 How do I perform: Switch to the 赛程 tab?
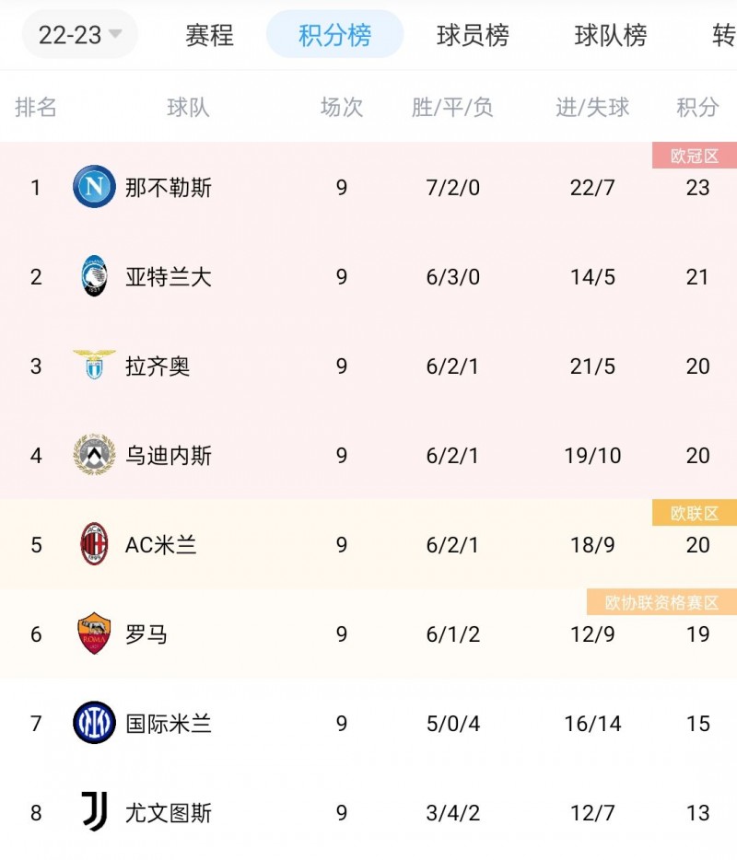209,35
